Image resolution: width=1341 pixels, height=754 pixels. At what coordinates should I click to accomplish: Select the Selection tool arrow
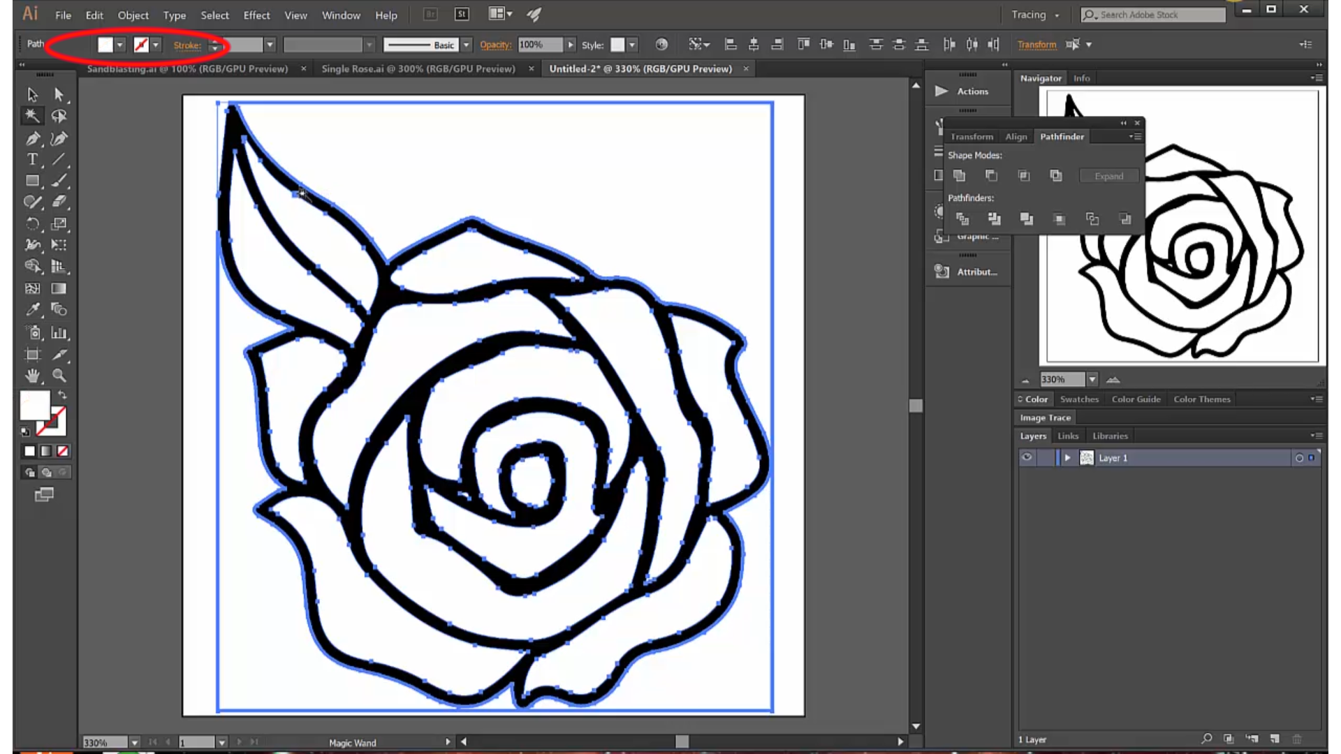(x=32, y=94)
